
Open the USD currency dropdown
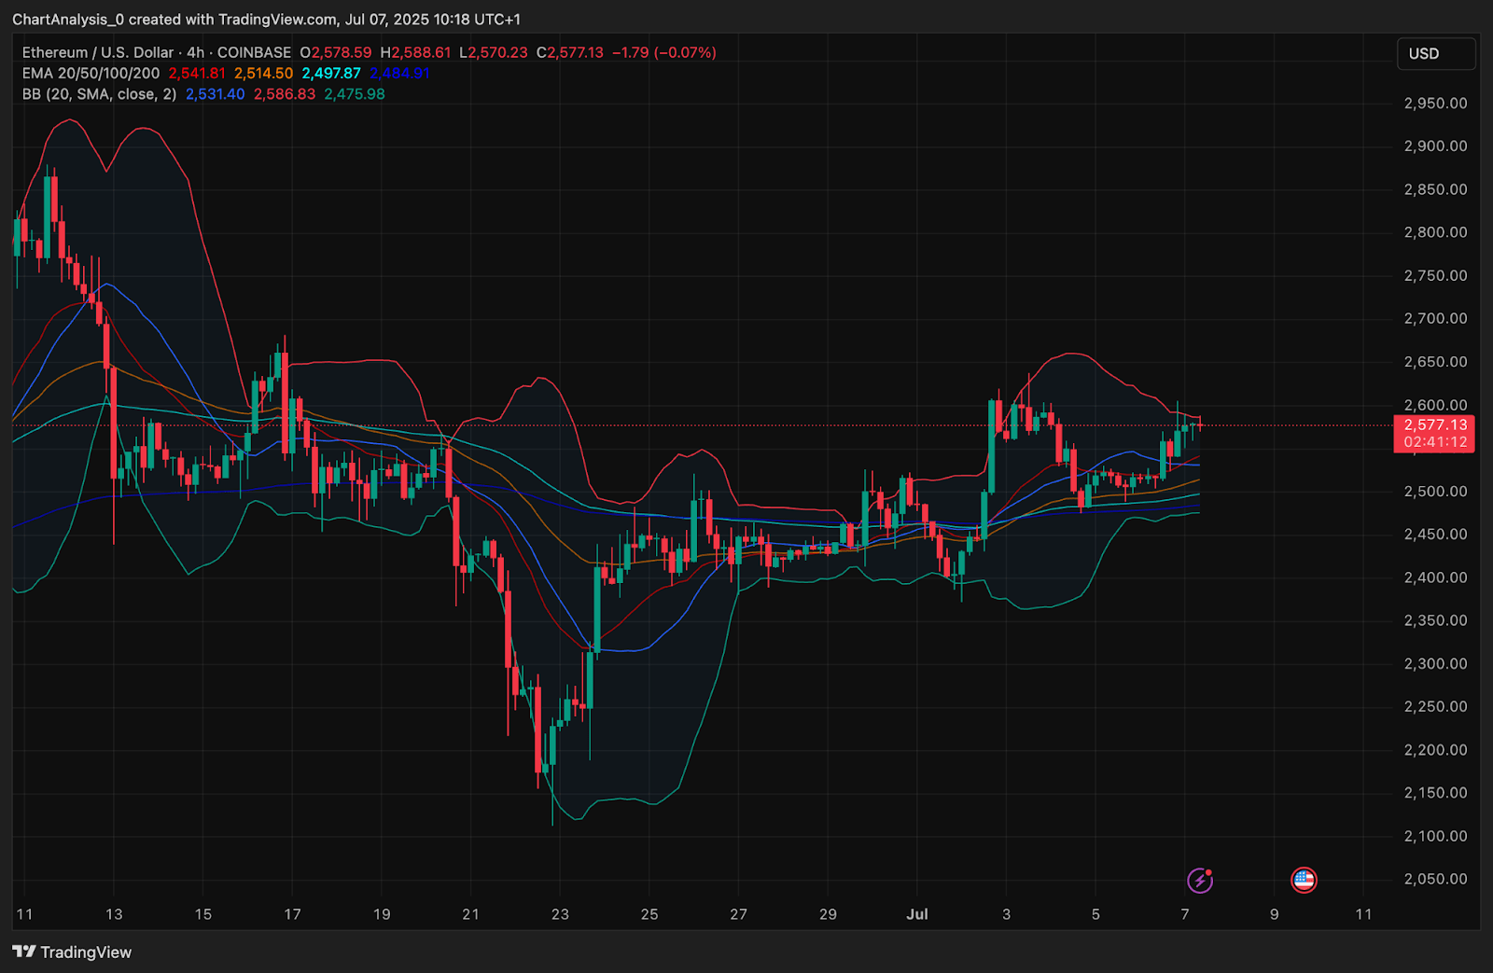tap(1435, 54)
